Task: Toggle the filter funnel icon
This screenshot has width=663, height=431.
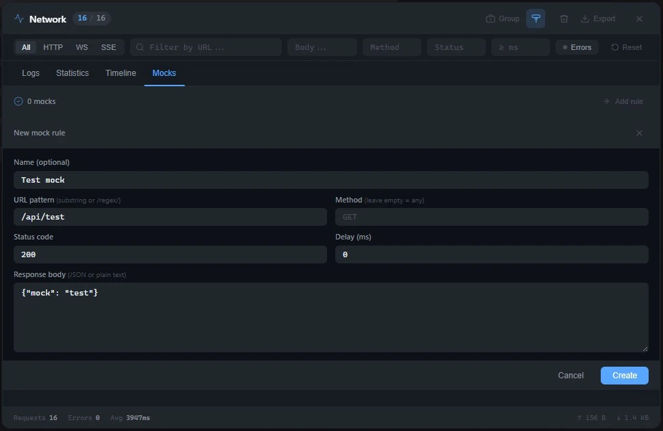Action: click(x=536, y=18)
